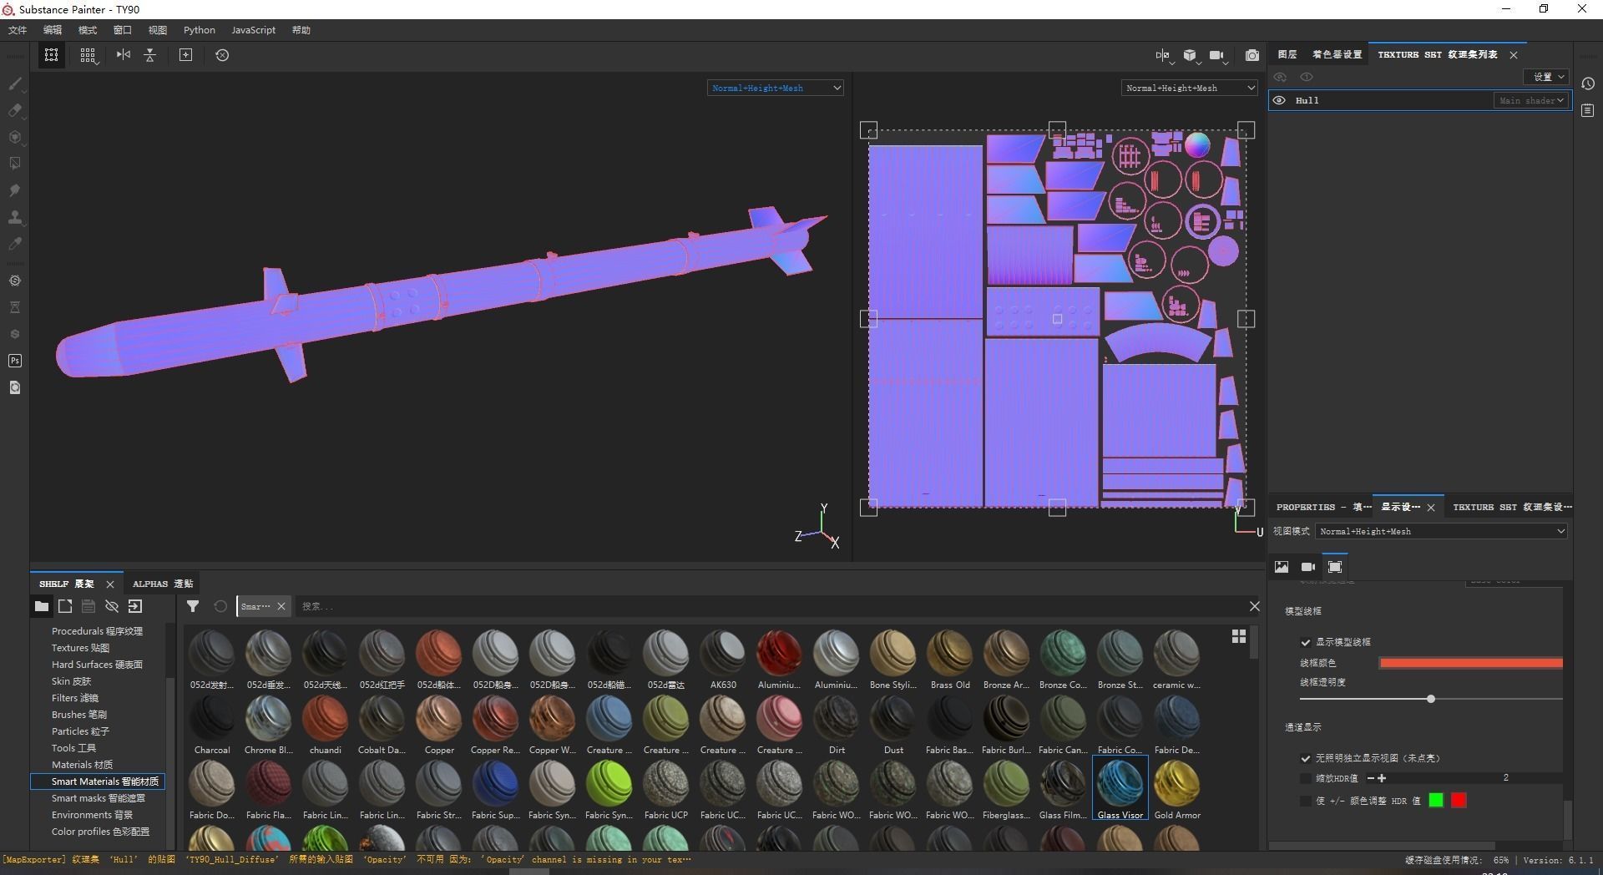
Task: Switch to the ALPHAS 透贴 tab
Action: click(x=163, y=584)
